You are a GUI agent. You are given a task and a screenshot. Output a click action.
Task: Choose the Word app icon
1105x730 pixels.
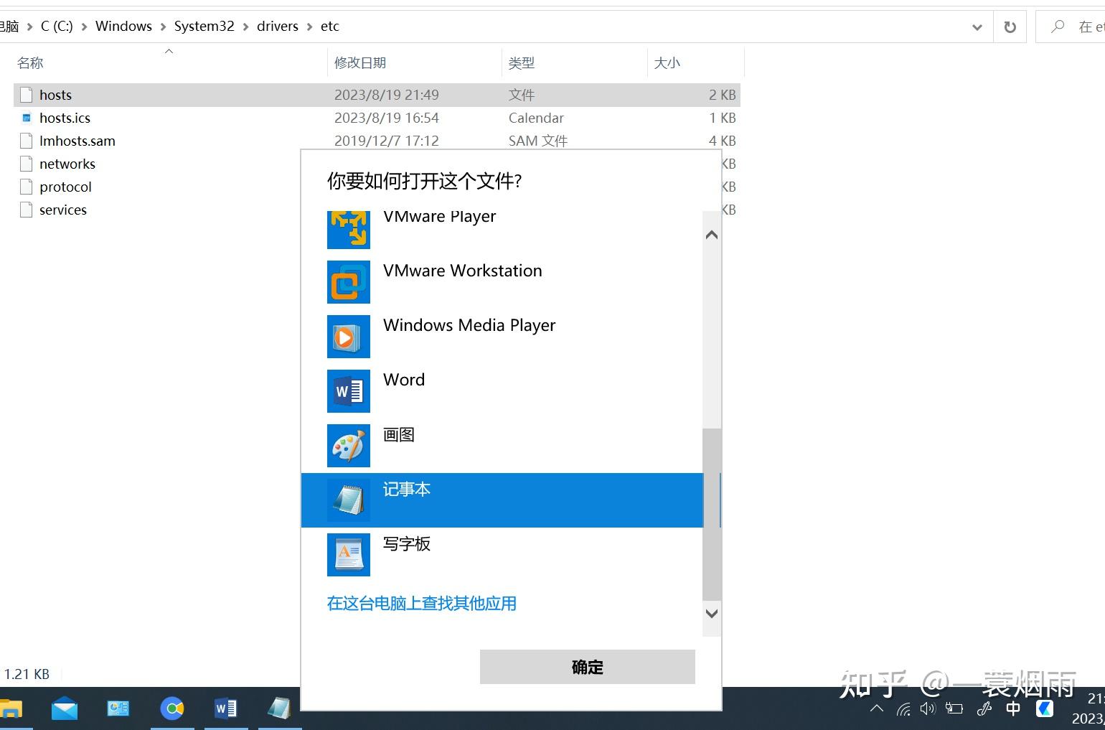pos(349,391)
